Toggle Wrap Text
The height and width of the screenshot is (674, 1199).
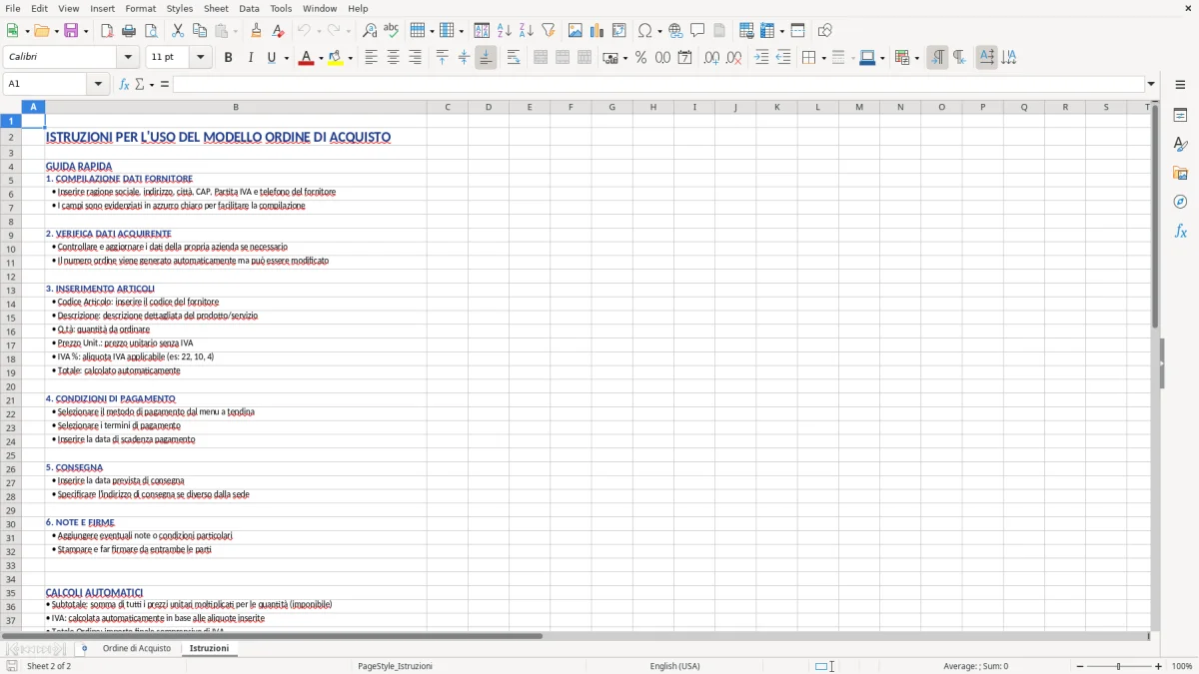pos(514,58)
